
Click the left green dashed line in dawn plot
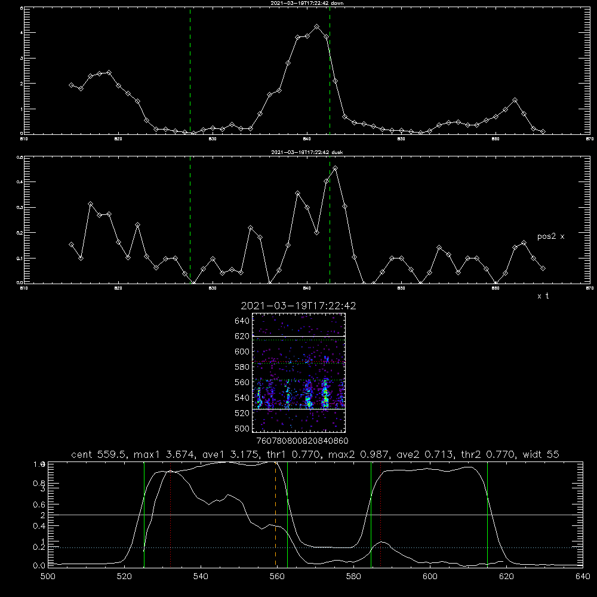[190, 70]
